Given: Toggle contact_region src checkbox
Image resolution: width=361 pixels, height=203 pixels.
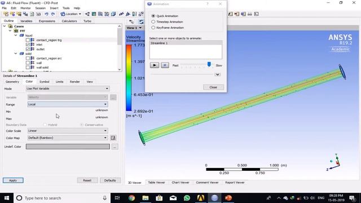Looking at the screenshot, I should tap(28, 58).
